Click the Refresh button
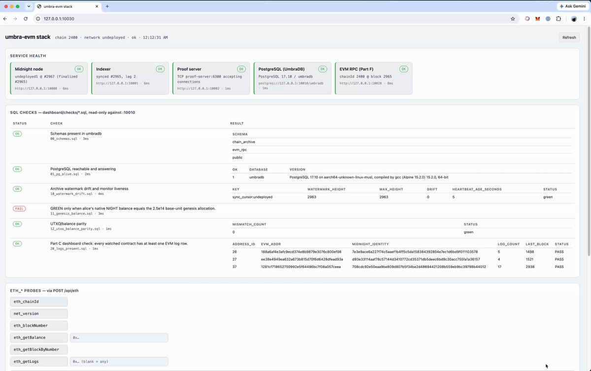 [x=569, y=37]
